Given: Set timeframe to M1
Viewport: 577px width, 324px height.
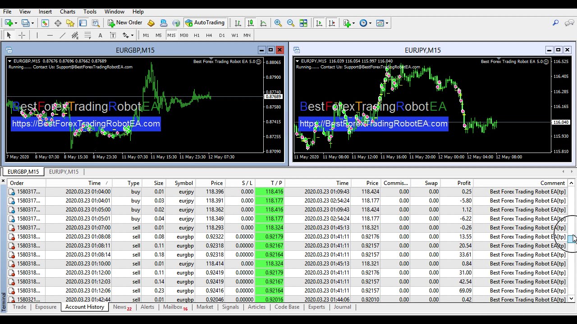Looking at the screenshot, I should (x=146, y=35).
